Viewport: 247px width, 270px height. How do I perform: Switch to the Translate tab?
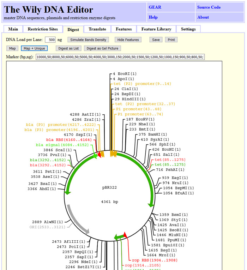pyautogui.click(x=97, y=29)
